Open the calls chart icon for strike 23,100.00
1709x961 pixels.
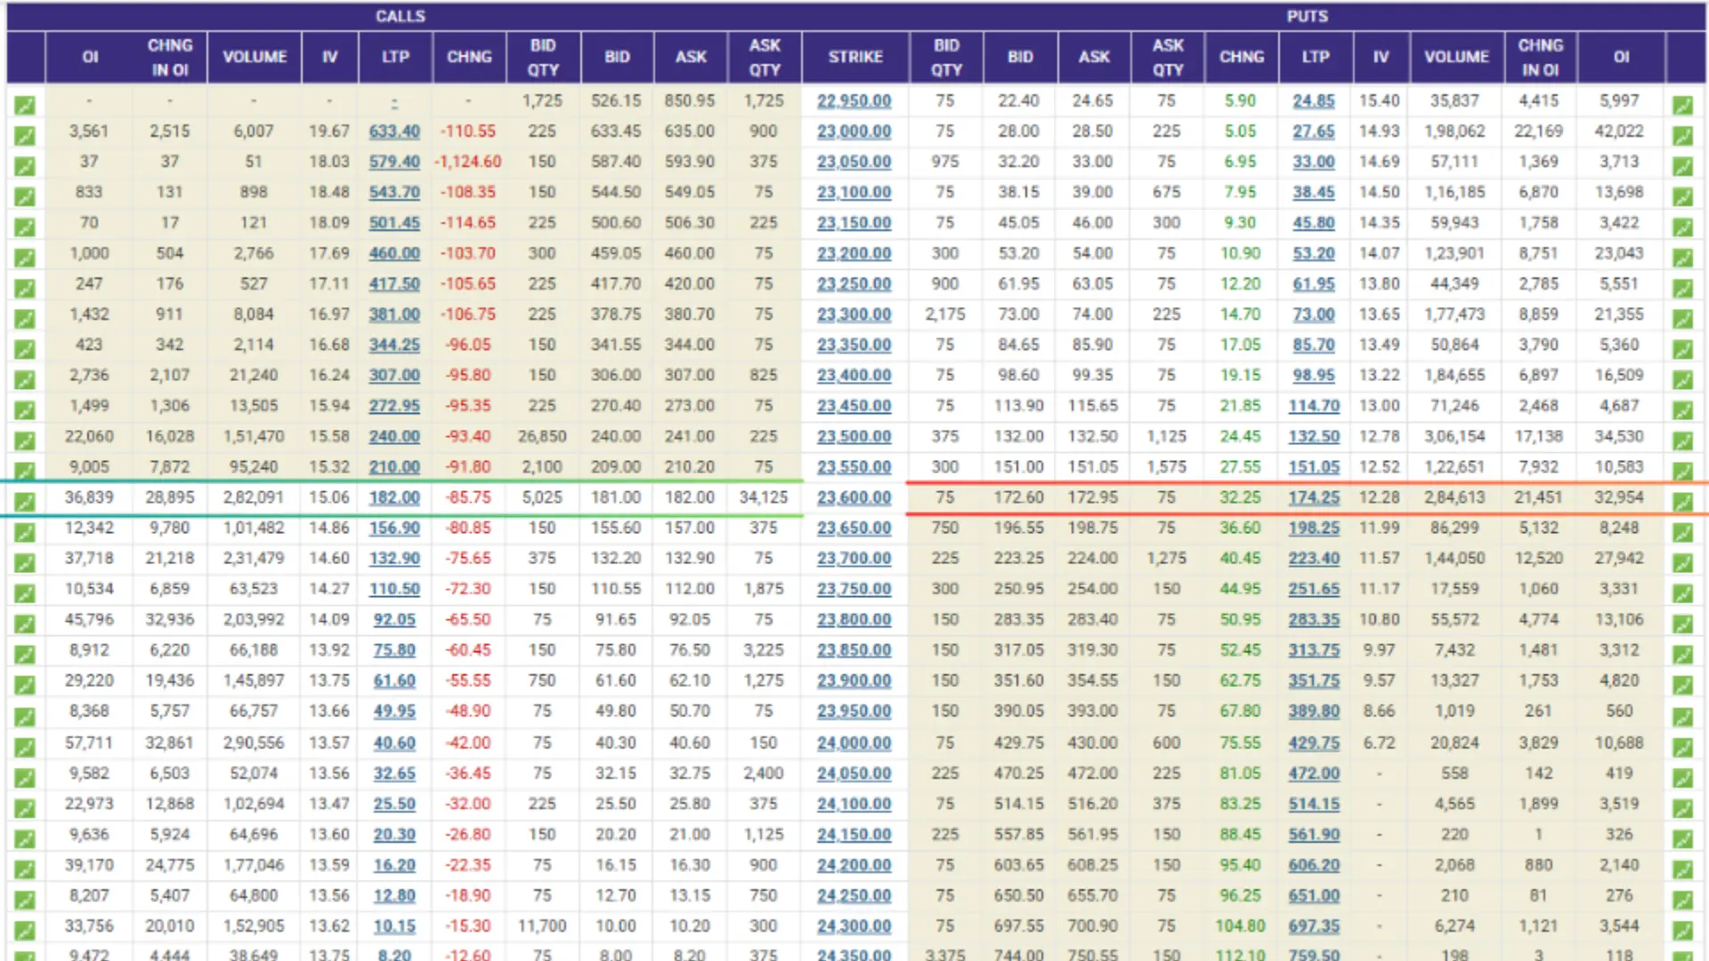click(25, 197)
